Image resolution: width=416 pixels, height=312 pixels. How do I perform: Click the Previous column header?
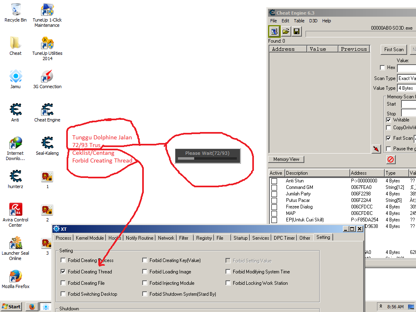354,49
